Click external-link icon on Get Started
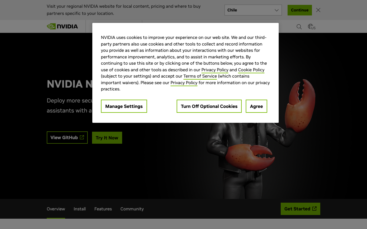 pos(315,209)
